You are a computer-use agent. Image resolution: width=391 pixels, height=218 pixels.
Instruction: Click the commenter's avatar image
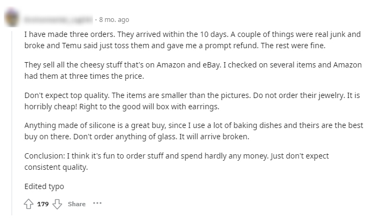pyautogui.click(x=12, y=18)
